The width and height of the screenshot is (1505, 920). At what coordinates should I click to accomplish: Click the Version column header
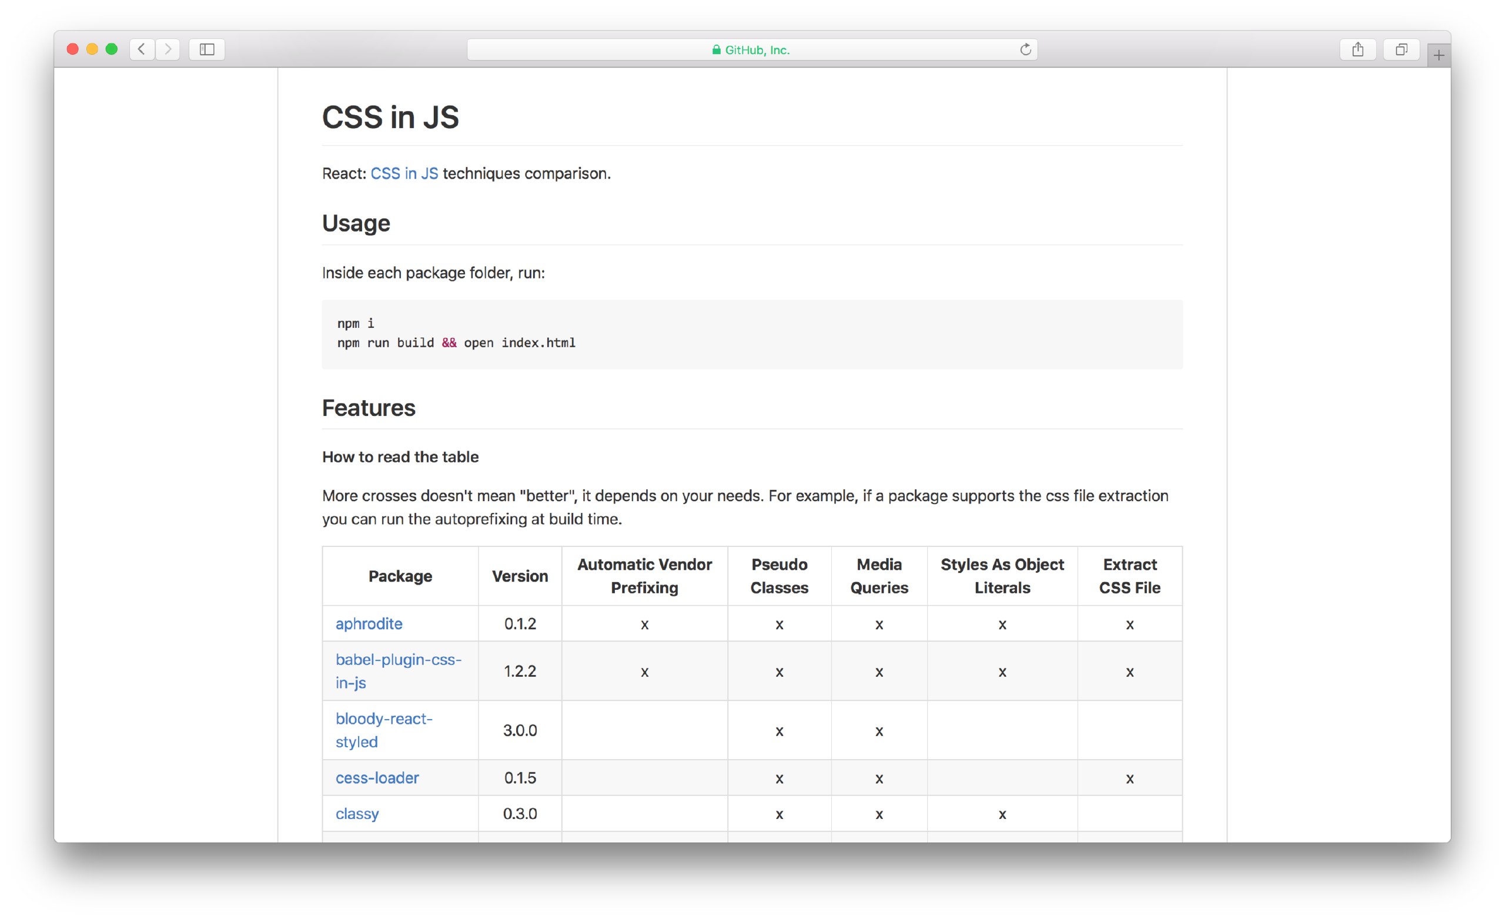pos(520,576)
